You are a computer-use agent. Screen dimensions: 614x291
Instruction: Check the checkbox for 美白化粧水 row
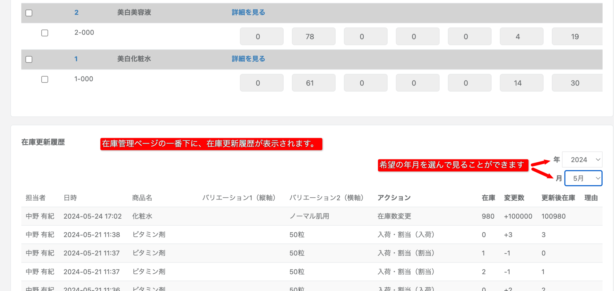click(29, 60)
